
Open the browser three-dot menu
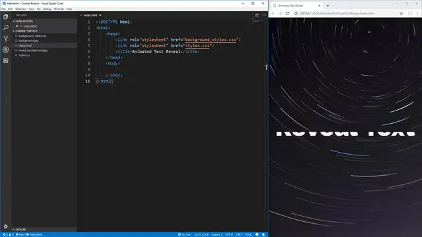click(417, 13)
